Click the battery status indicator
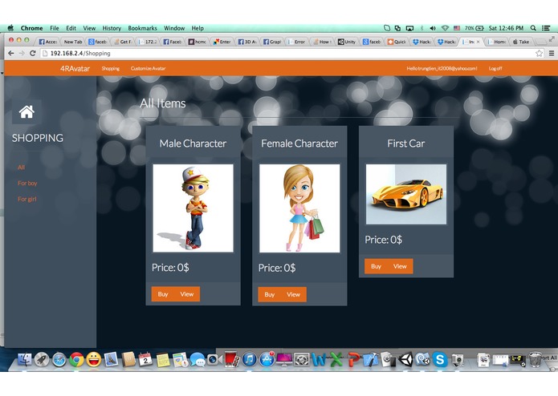This screenshot has width=558, height=396. click(475, 28)
